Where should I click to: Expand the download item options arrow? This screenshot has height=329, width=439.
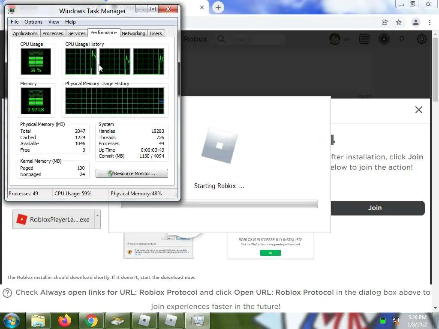98,219
